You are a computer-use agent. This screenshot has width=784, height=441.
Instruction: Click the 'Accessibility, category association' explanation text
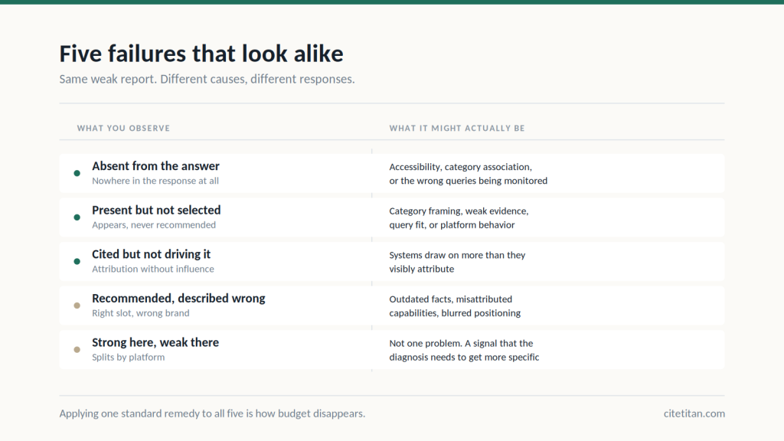(469, 174)
